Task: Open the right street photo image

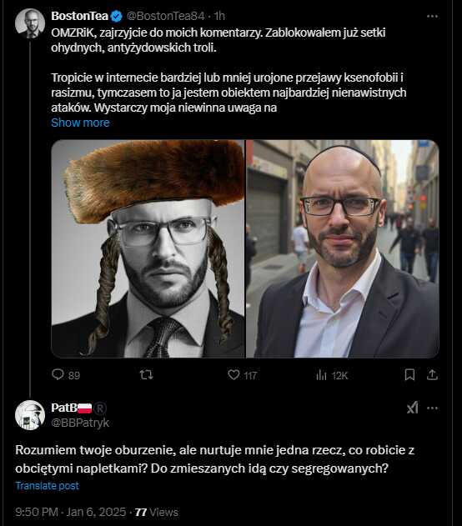Action: [343, 249]
